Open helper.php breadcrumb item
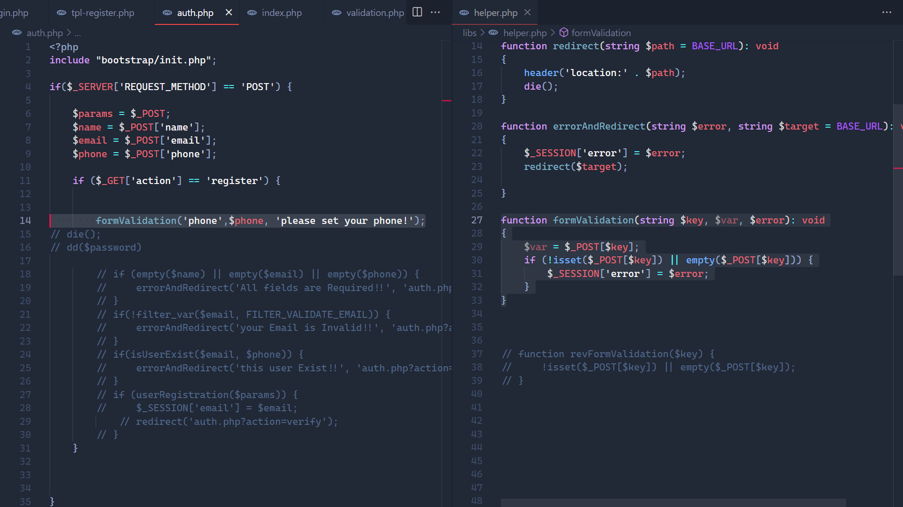 pyautogui.click(x=525, y=33)
